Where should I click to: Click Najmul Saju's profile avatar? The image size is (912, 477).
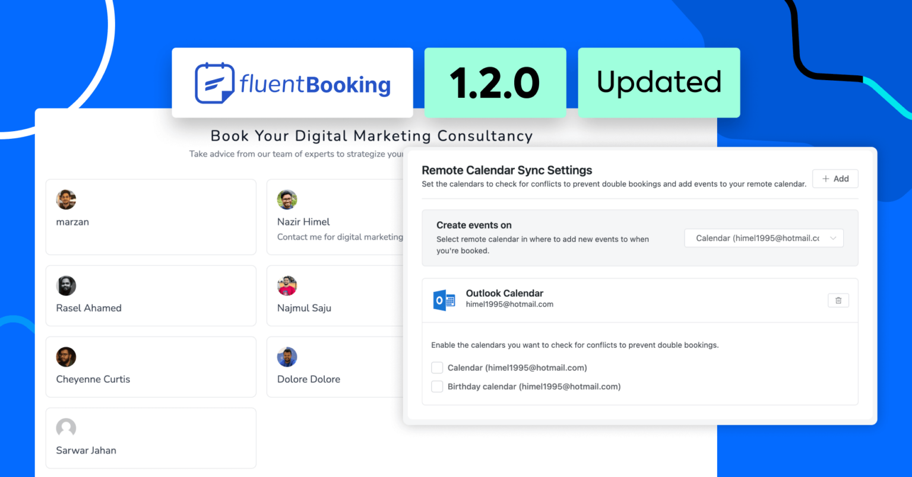coord(287,286)
